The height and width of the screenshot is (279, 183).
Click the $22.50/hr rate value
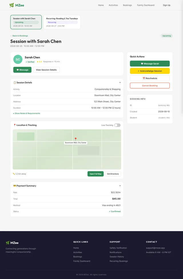116,192
